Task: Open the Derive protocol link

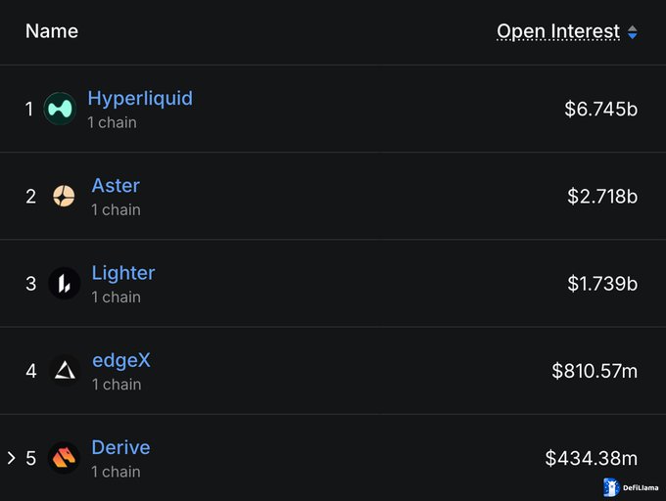Action: pos(121,447)
